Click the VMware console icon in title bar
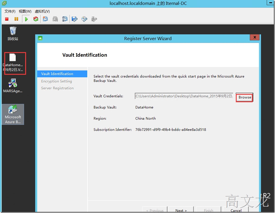The image size is (275, 213). coord(4,3)
